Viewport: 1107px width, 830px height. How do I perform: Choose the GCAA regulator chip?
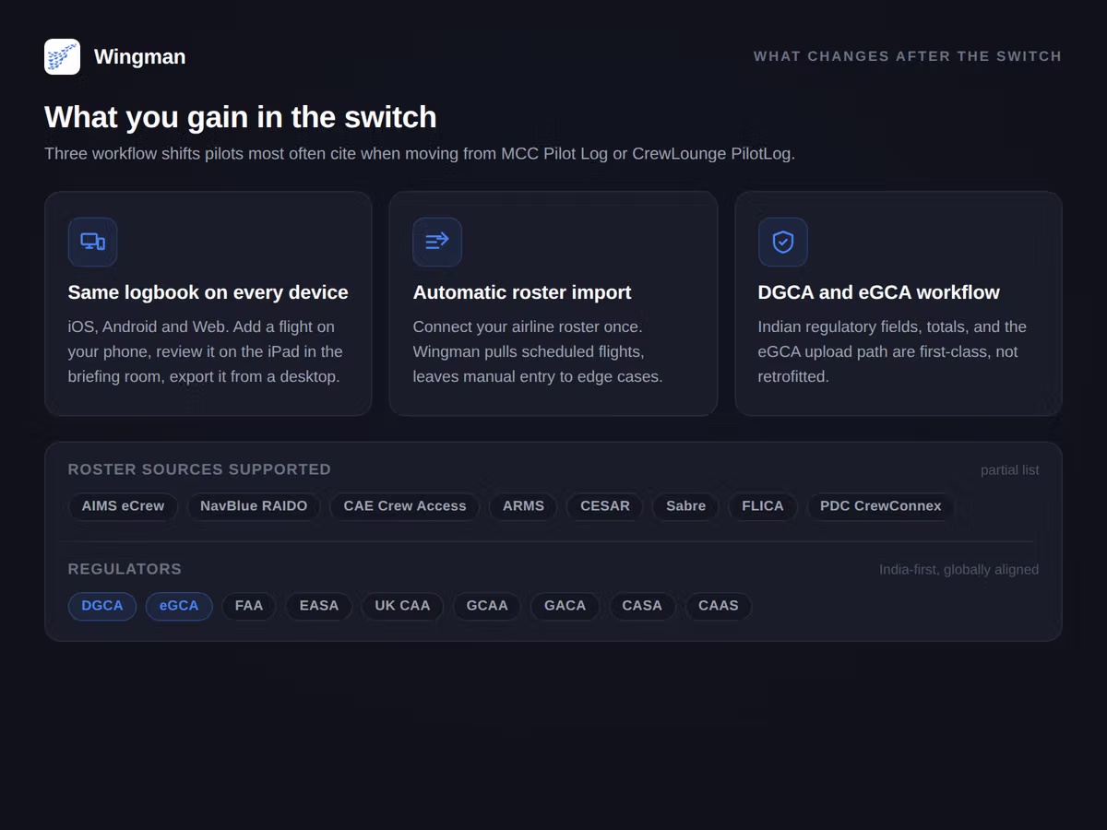(x=487, y=606)
